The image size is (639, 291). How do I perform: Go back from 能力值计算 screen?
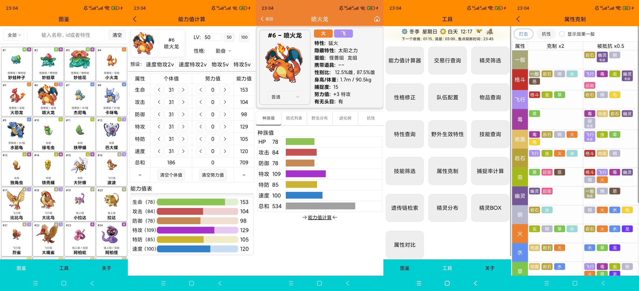click(x=135, y=19)
